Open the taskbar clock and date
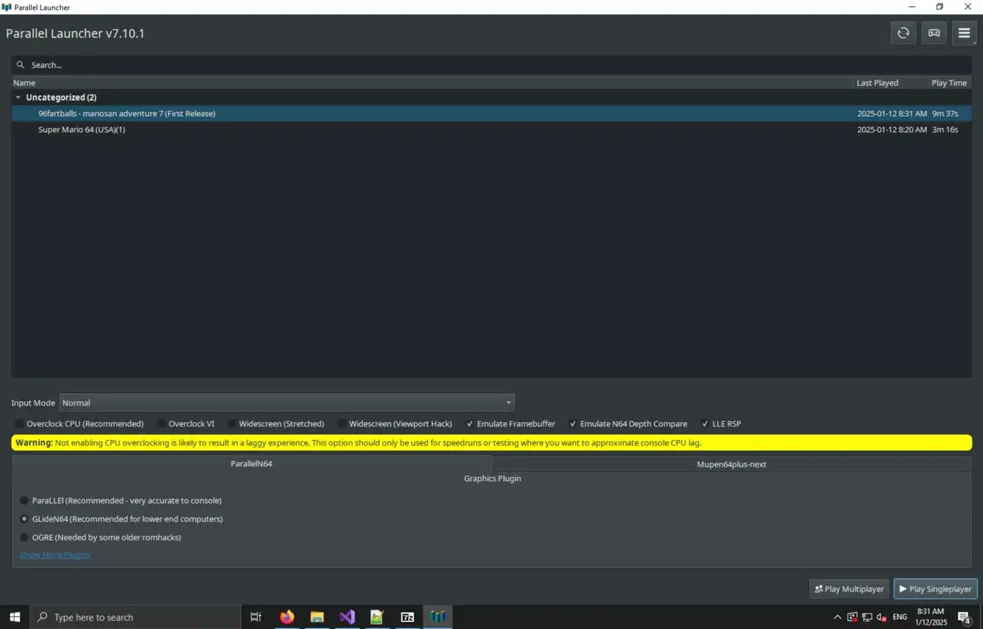This screenshot has height=629, width=983. point(931,617)
